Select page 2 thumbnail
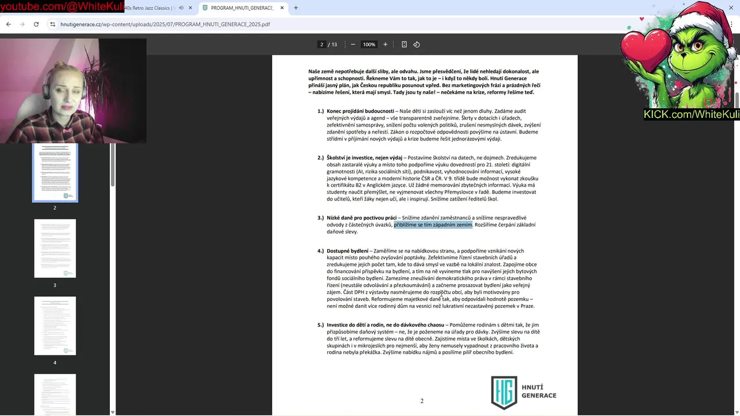 [55, 172]
